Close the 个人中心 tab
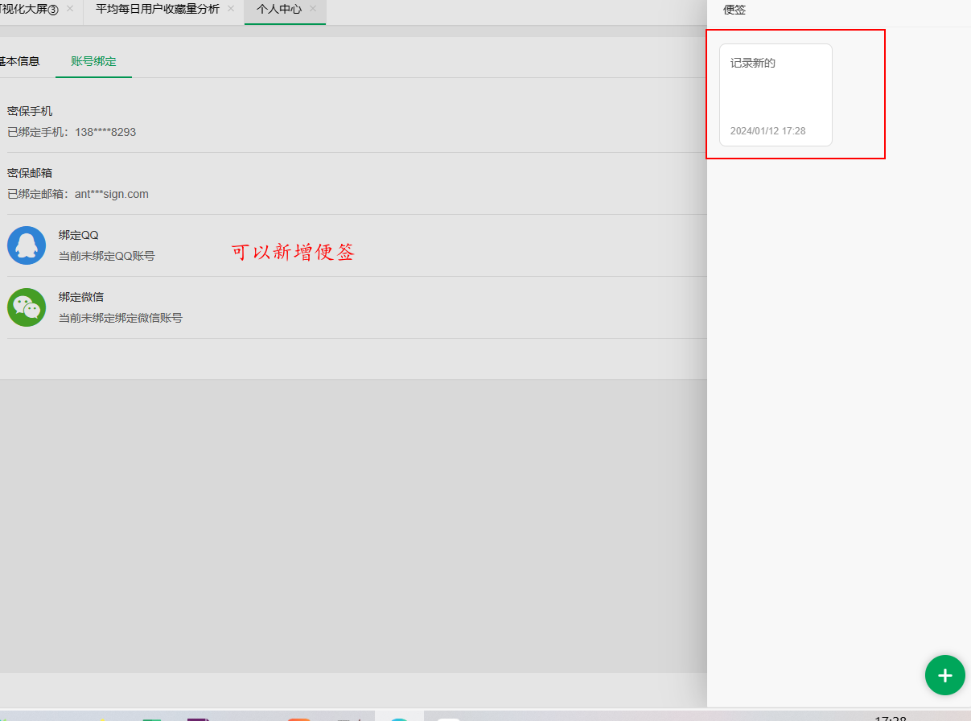Image resolution: width=971 pixels, height=721 pixels. (x=313, y=9)
